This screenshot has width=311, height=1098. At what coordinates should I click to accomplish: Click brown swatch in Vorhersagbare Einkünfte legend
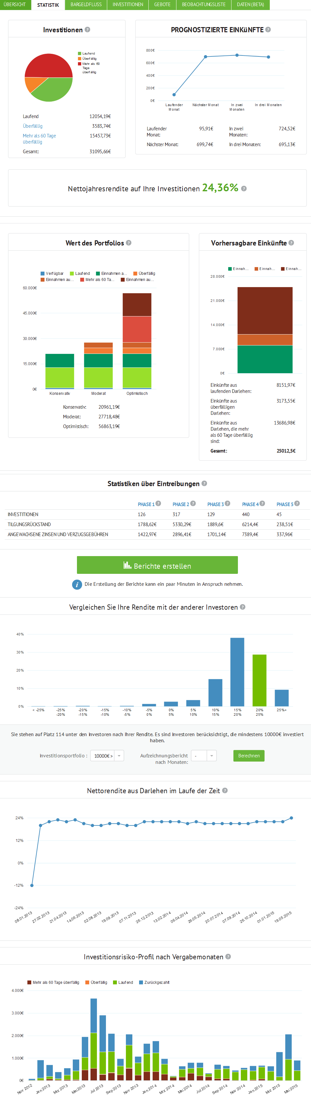pyautogui.click(x=282, y=269)
